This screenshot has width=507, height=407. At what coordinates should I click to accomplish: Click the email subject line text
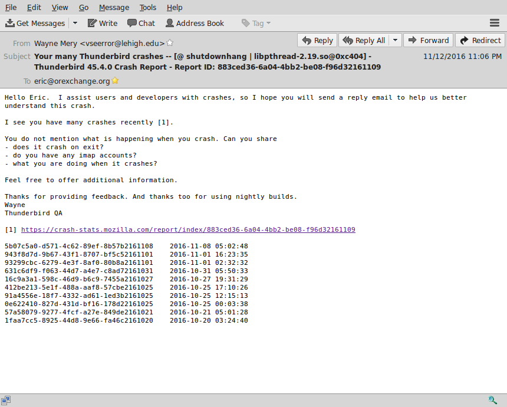point(208,61)
